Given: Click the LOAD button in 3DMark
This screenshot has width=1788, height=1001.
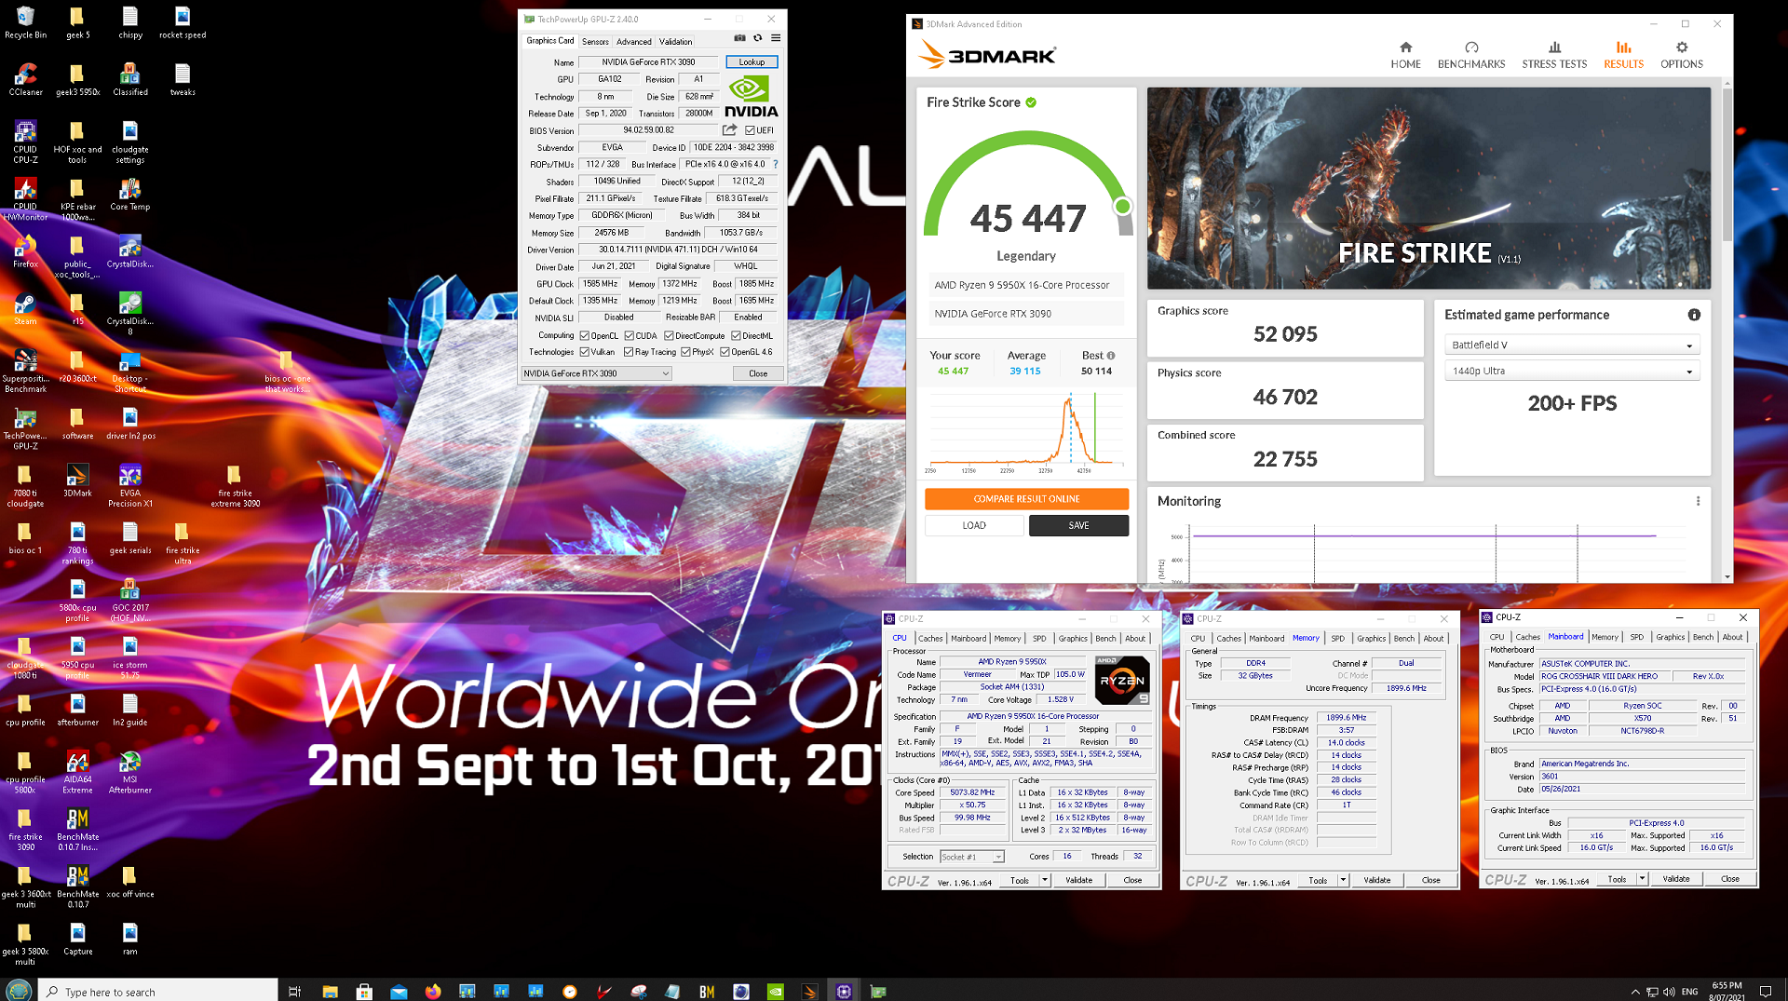Looking at the screenshot, I should [974, 525].
